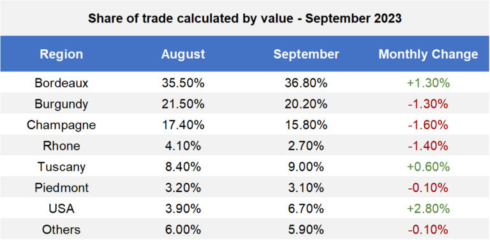This screenshot has width=490, height=240.
Task: Select the Bordeaux region cell
Action: 61,83
